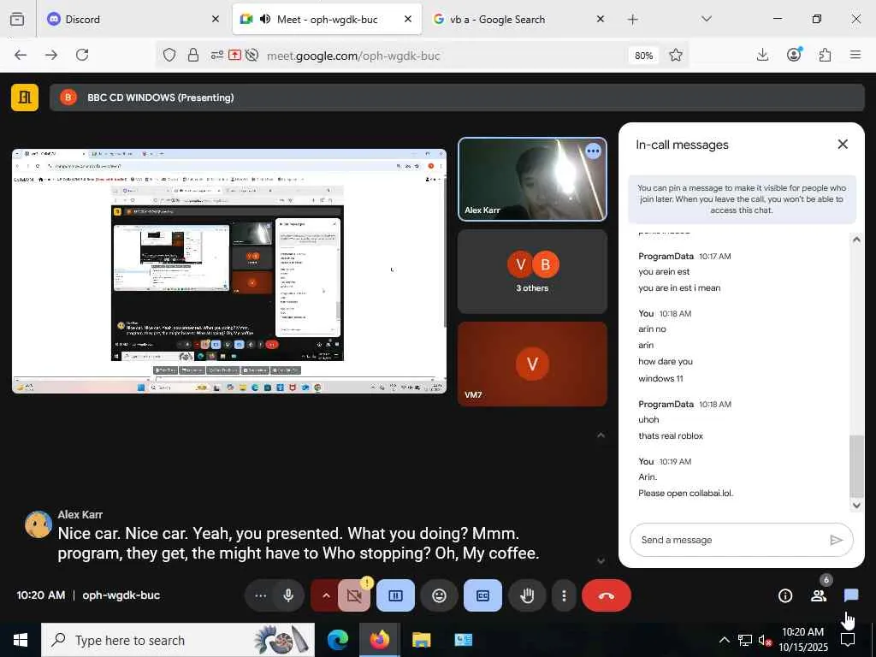Click the chat scrollbar thumb
This screenshot has height=657, width=876.
(855, 465)
